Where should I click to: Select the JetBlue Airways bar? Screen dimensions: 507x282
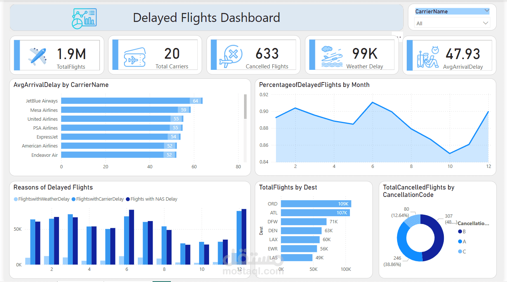(x=132, y=101)
